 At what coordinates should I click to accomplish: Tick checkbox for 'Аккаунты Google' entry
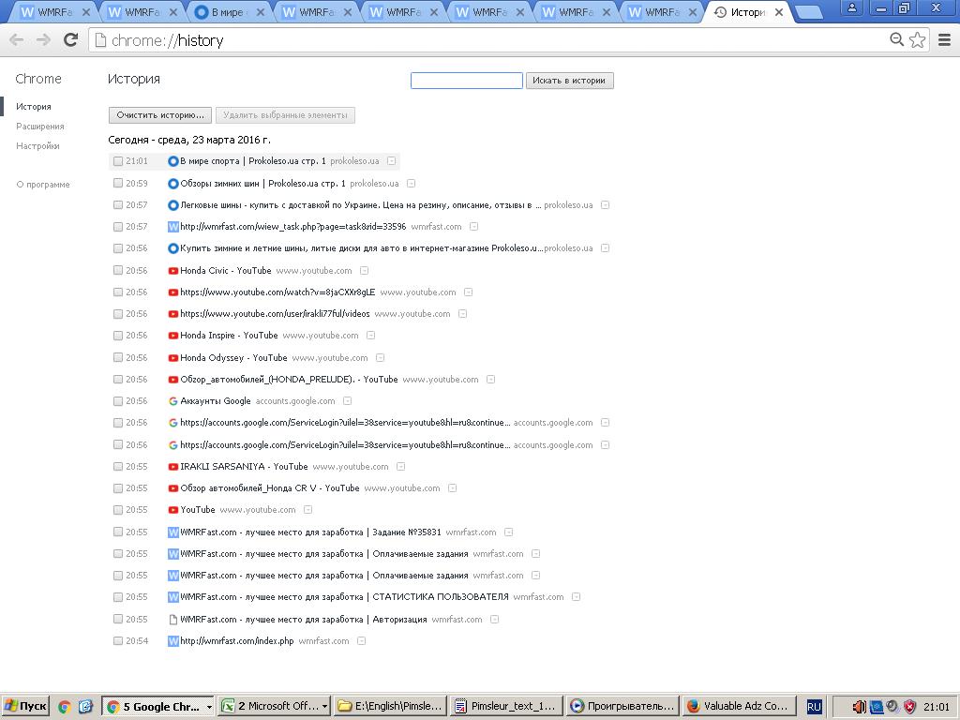coord(118,401)
